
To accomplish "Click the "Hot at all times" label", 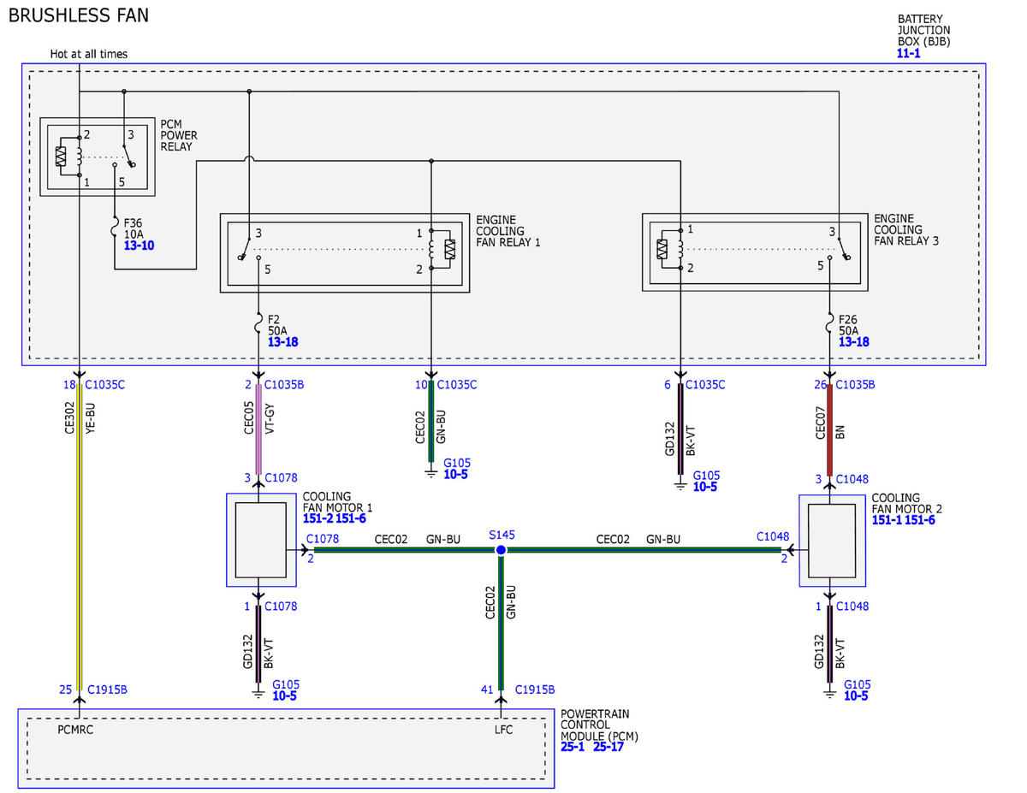I will click(x=89, y=54).
